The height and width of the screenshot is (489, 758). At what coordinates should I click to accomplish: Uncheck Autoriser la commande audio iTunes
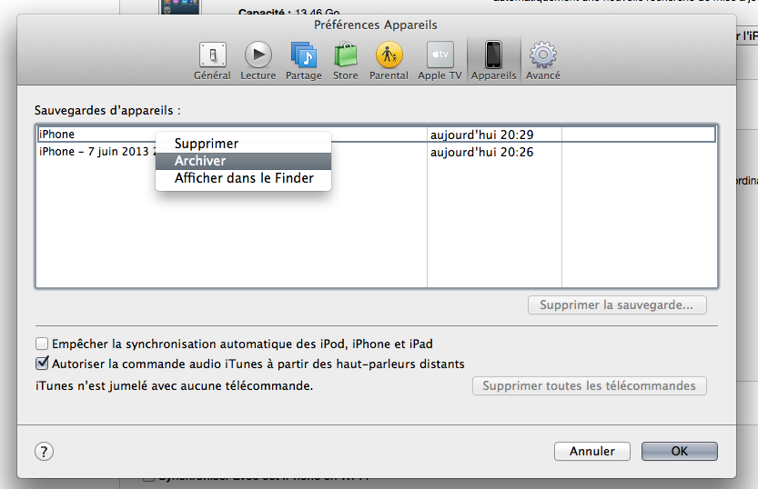click(x=42, y=364)
